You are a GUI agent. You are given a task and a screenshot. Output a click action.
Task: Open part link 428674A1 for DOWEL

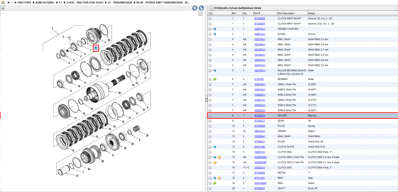click(260, 34)
